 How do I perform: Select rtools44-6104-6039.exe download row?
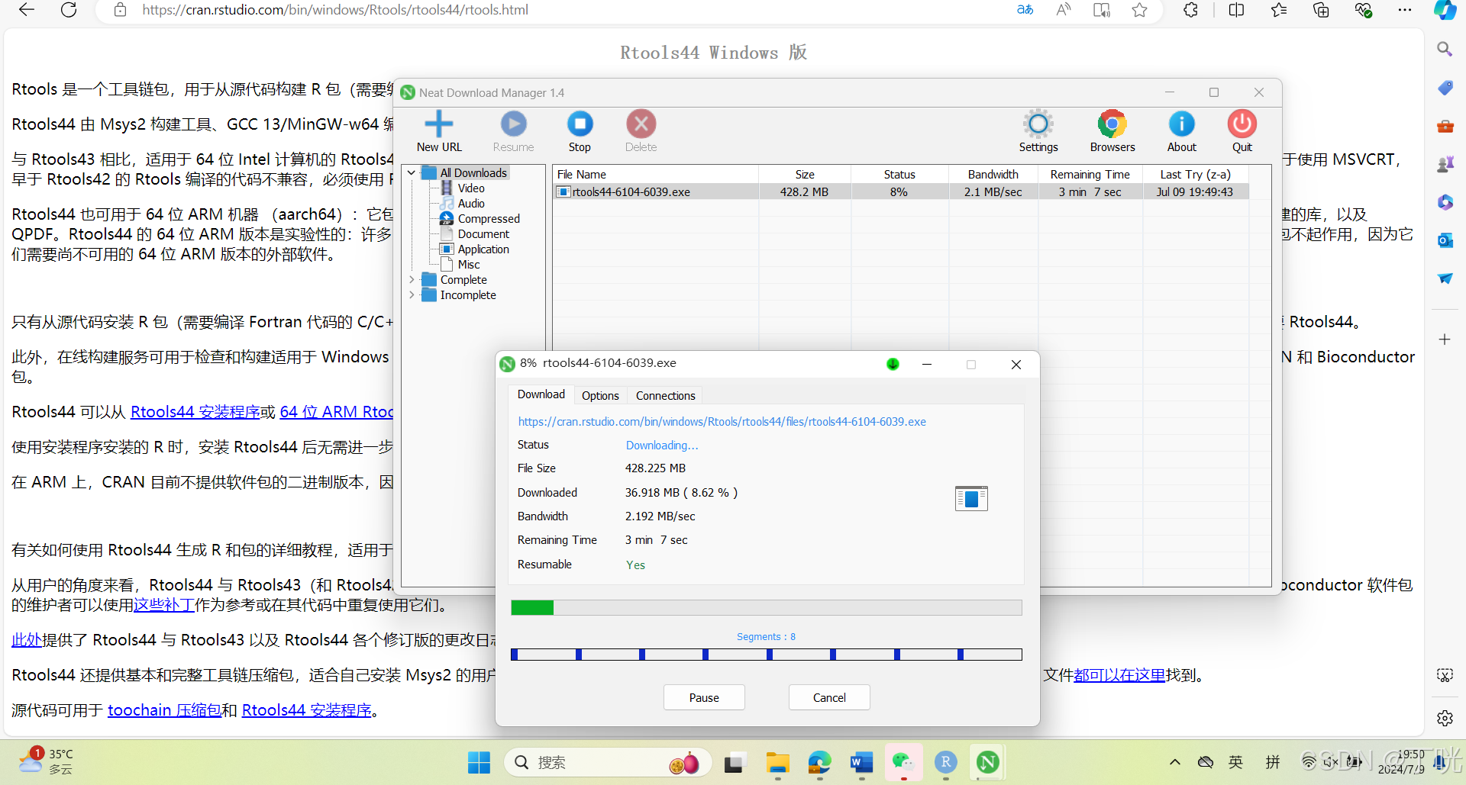(901, 192)
